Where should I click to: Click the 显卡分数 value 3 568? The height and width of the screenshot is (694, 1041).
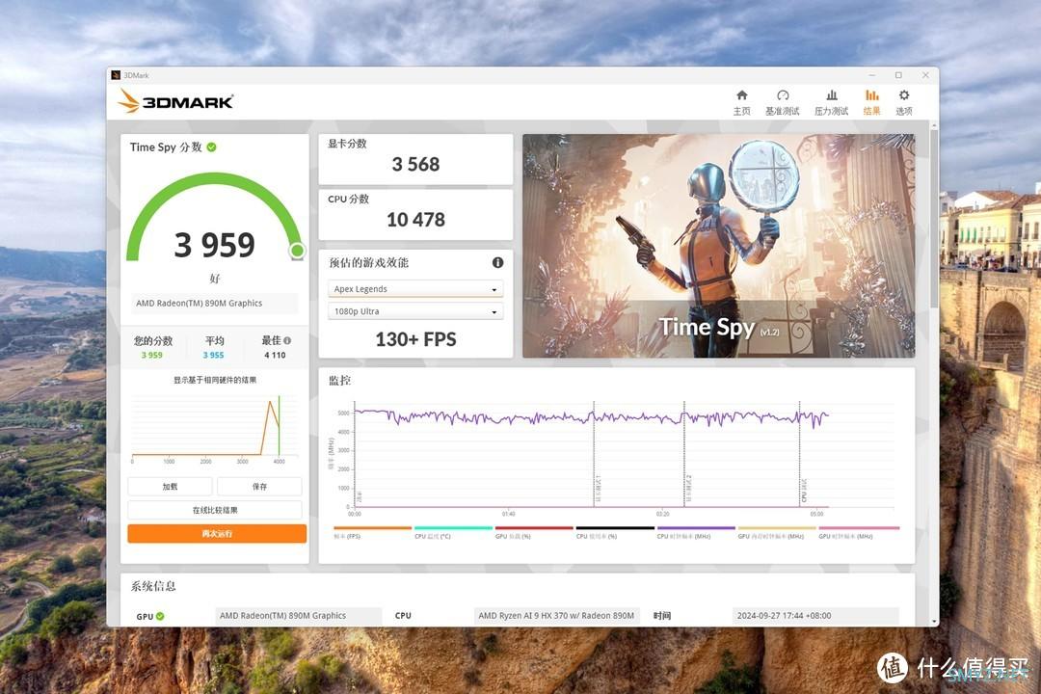coord(415,164)
